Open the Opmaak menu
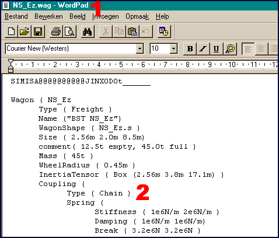This screenshot has width=279, height=238. pos(137,16)
